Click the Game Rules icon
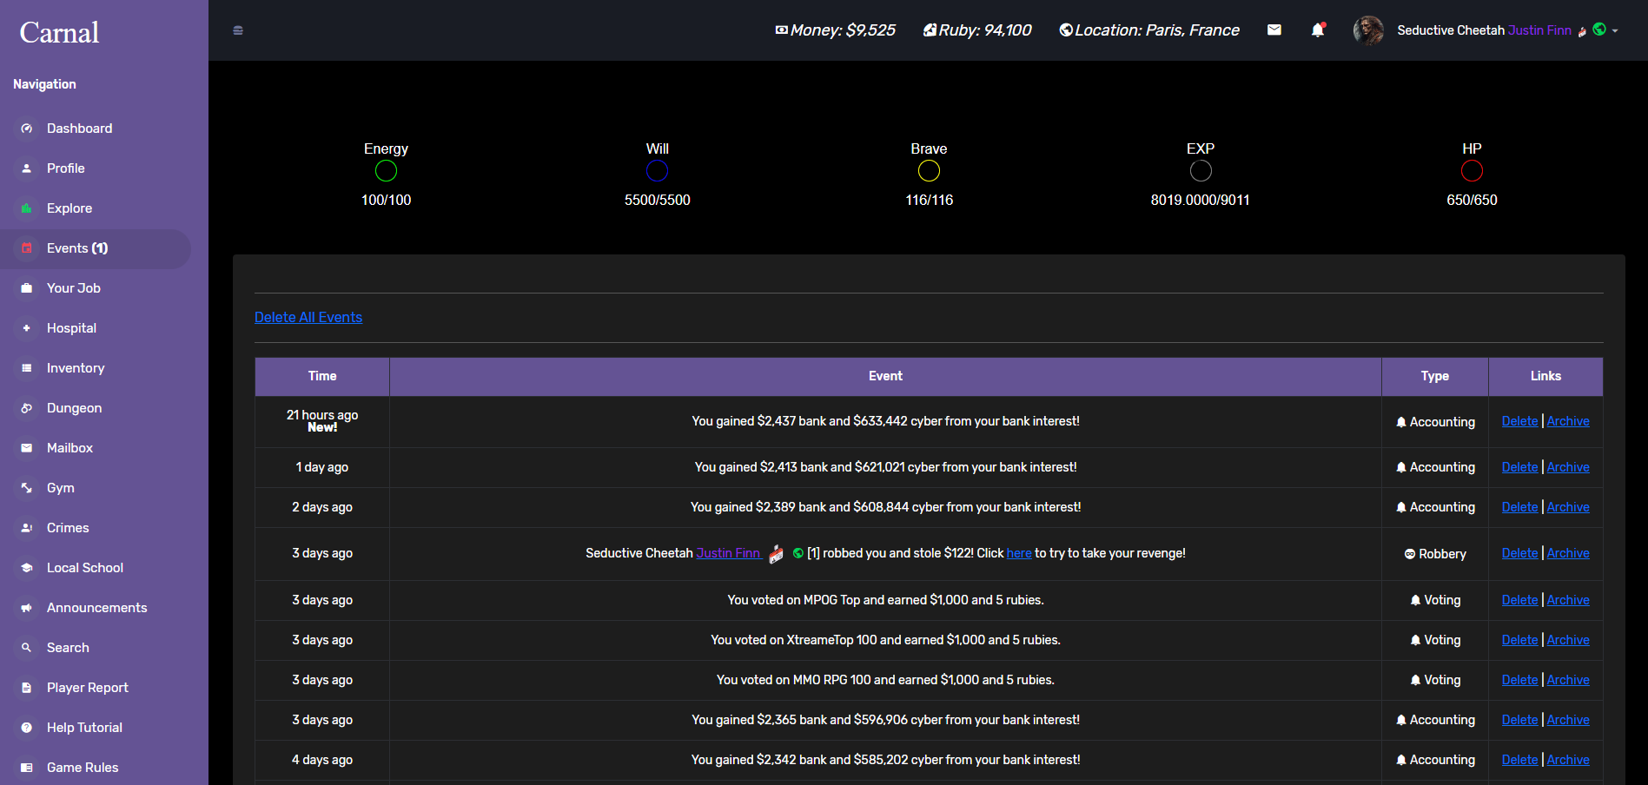 (x=27, y=768)
